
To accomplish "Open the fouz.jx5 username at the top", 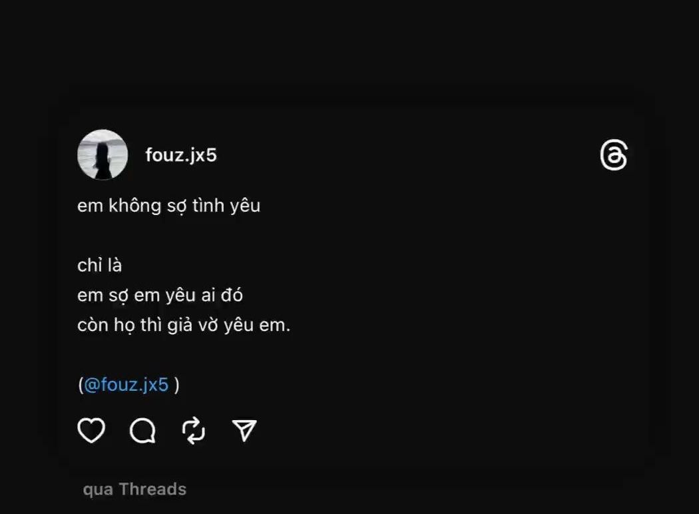I will (x=181, y=155).
